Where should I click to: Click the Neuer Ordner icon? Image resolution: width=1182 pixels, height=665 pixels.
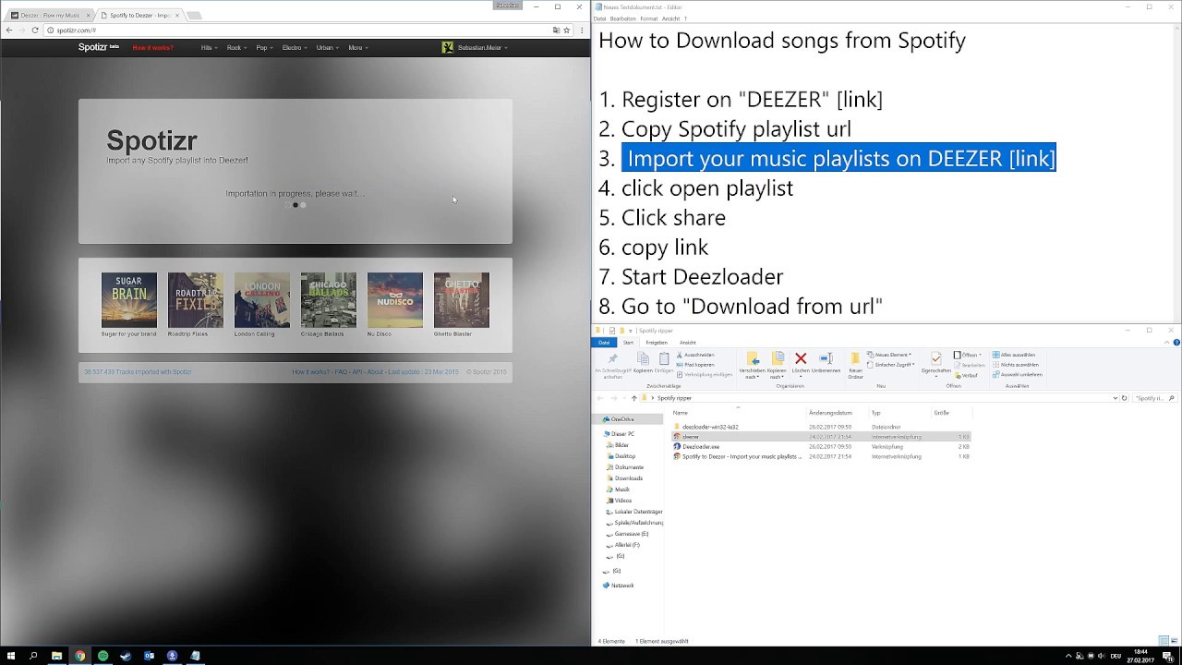pos(856,358)
